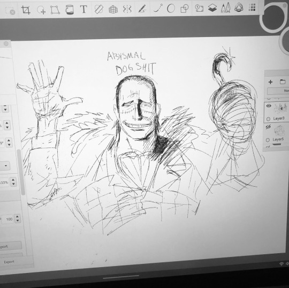Open the Color Editor wheel icon
This screenshot has height=288, width=289.
[x=239, y=8]
